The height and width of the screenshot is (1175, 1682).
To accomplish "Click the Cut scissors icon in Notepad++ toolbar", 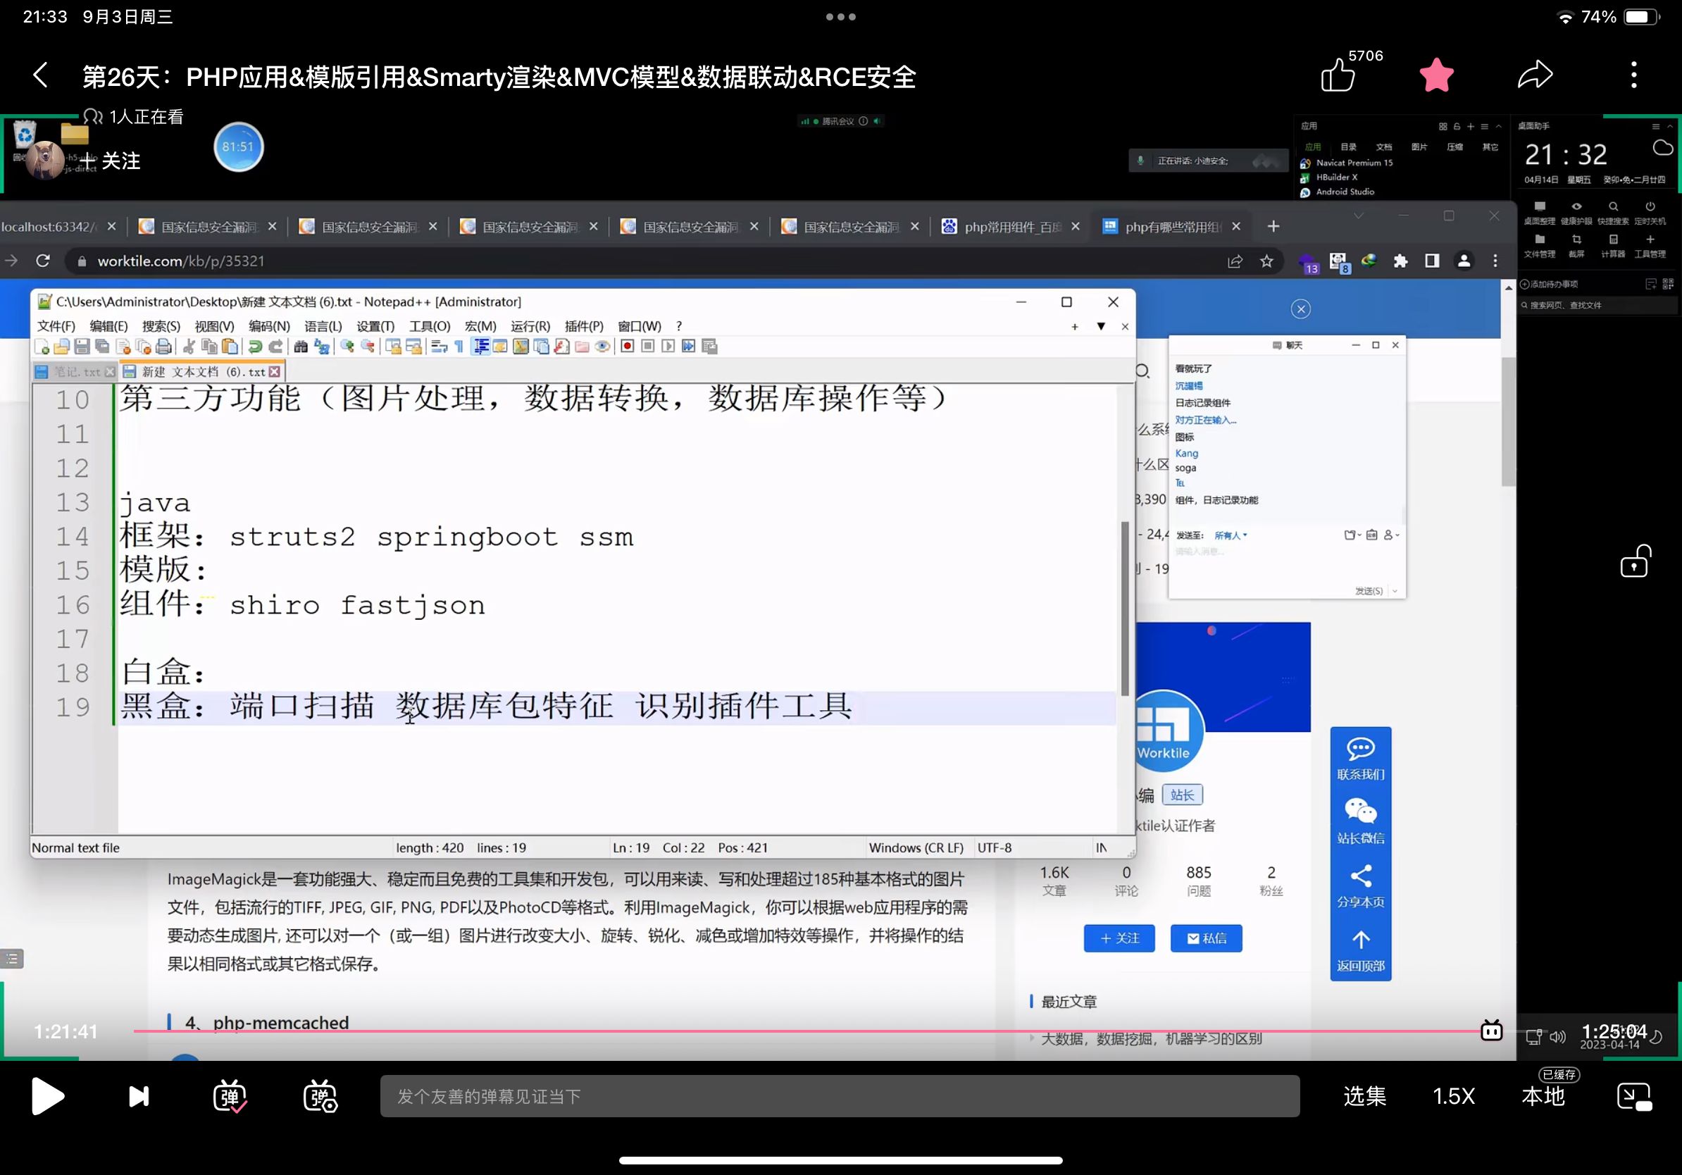I will tap(189, 347).
